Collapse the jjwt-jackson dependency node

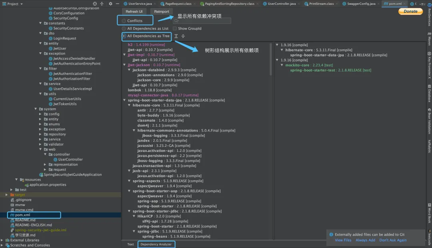(x=124, y=65)
